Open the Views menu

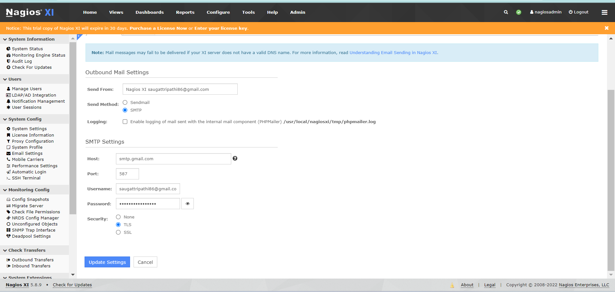coord(116,12)
